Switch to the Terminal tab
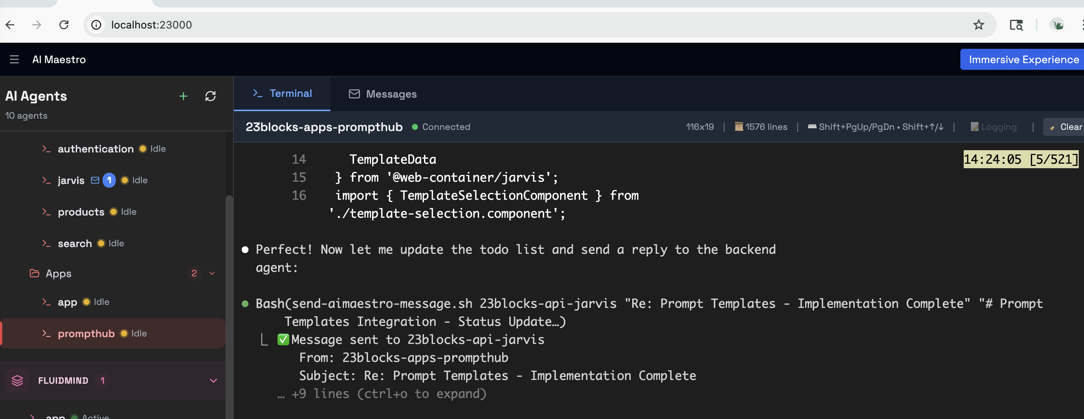The width and height of the screenshot is (1084, 419). click(x=282, y=93)
